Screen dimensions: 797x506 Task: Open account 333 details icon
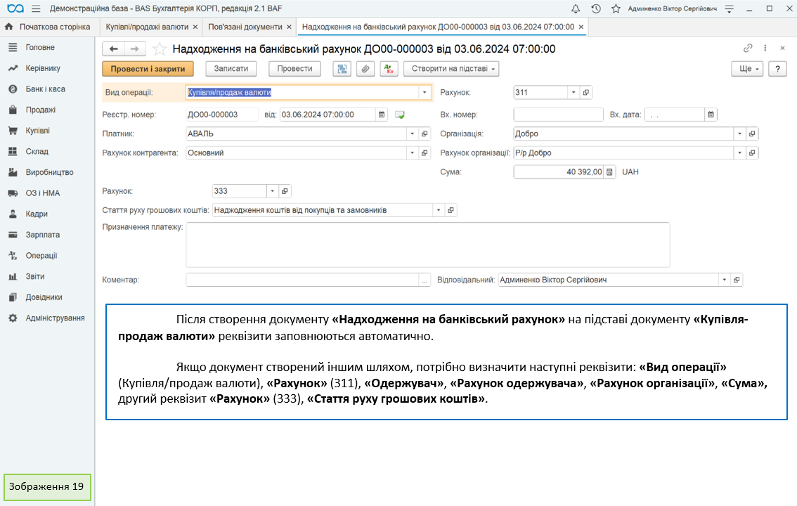pyautogui.click(x=285, y=191)
